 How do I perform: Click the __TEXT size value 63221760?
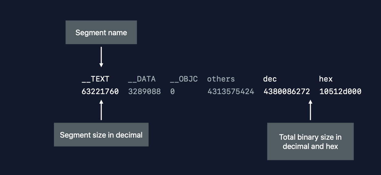(x=100, y=91)
